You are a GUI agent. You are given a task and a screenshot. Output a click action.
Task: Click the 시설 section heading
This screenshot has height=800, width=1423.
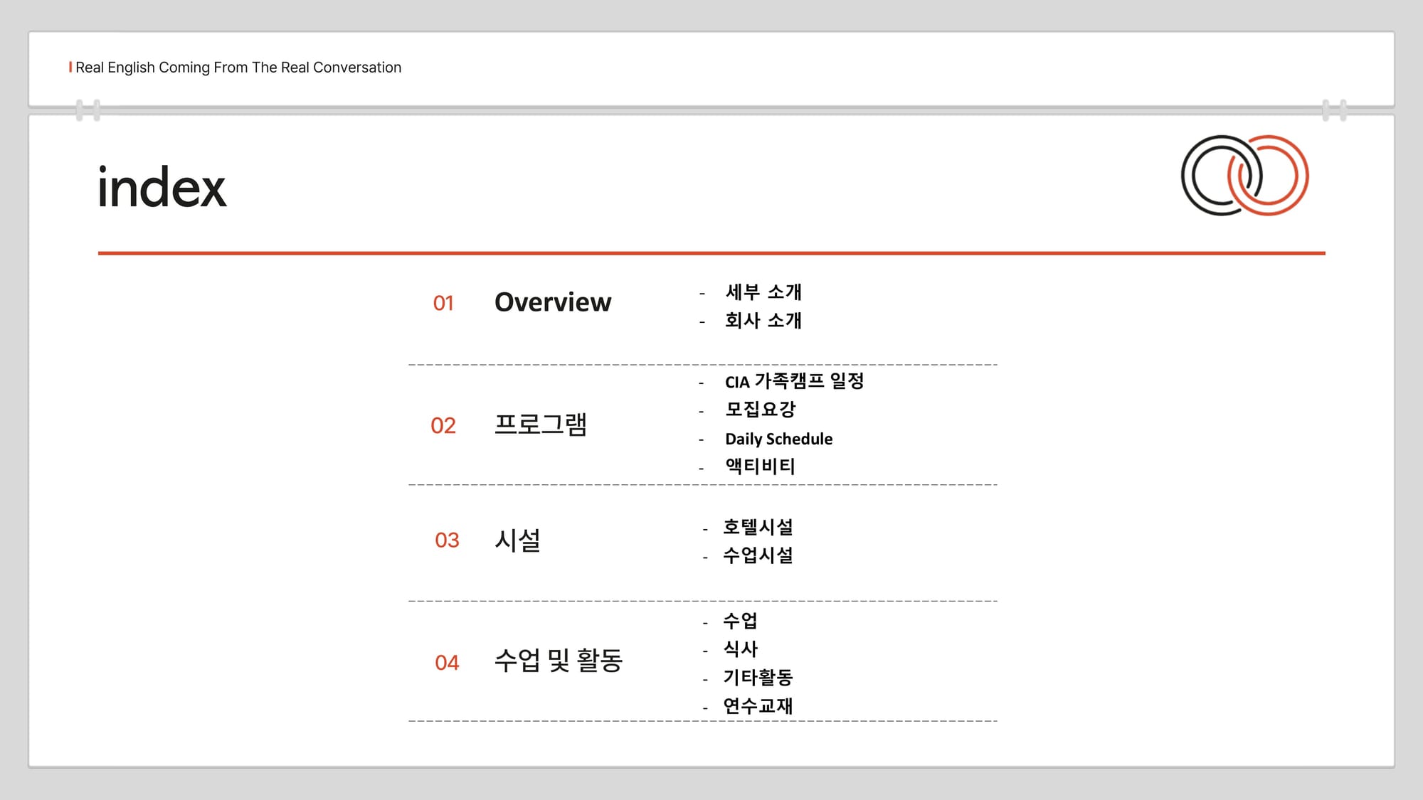[x=517, y=540]
